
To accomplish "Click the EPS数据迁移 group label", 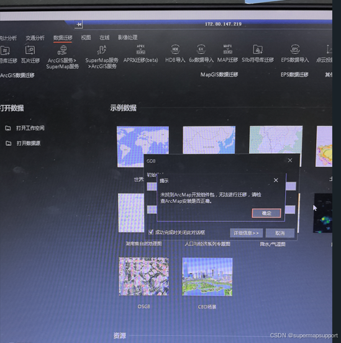I will pos(294,75).
